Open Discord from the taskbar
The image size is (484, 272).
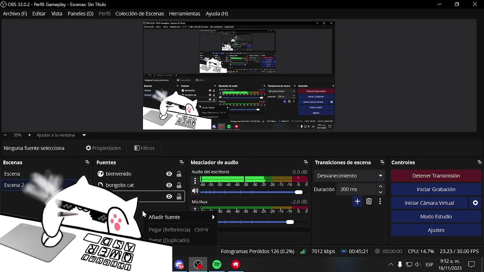(179, 264)
